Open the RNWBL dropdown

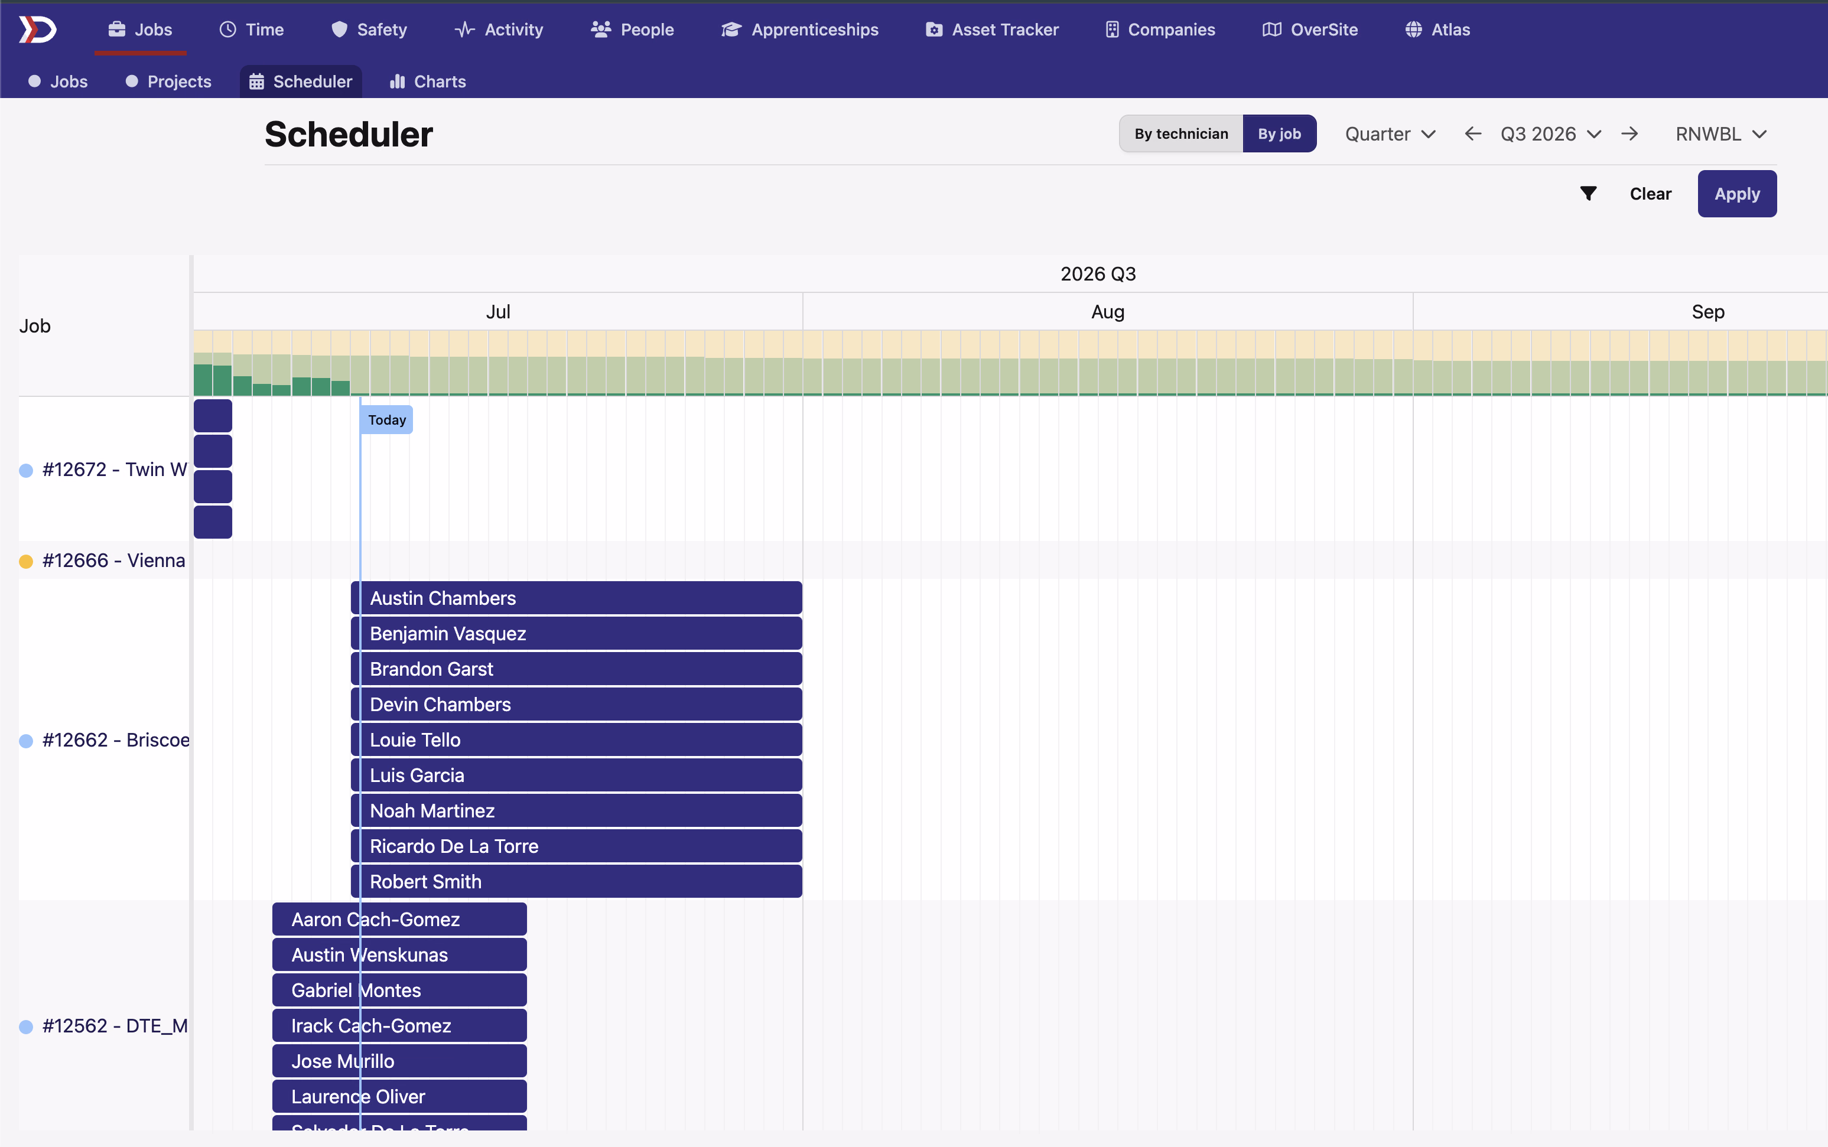(x=1721, y=134)
